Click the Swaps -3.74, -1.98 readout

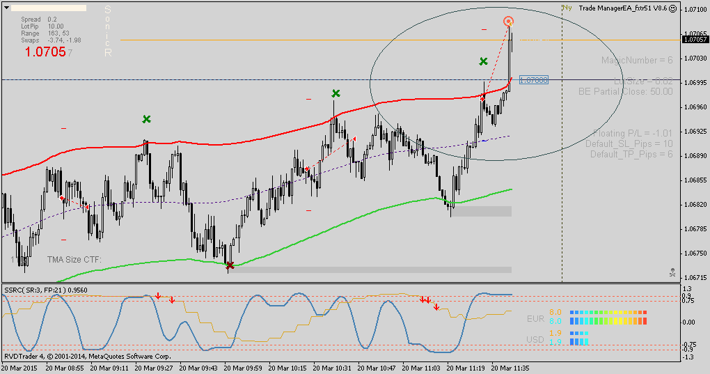click(x=51, y=40)
